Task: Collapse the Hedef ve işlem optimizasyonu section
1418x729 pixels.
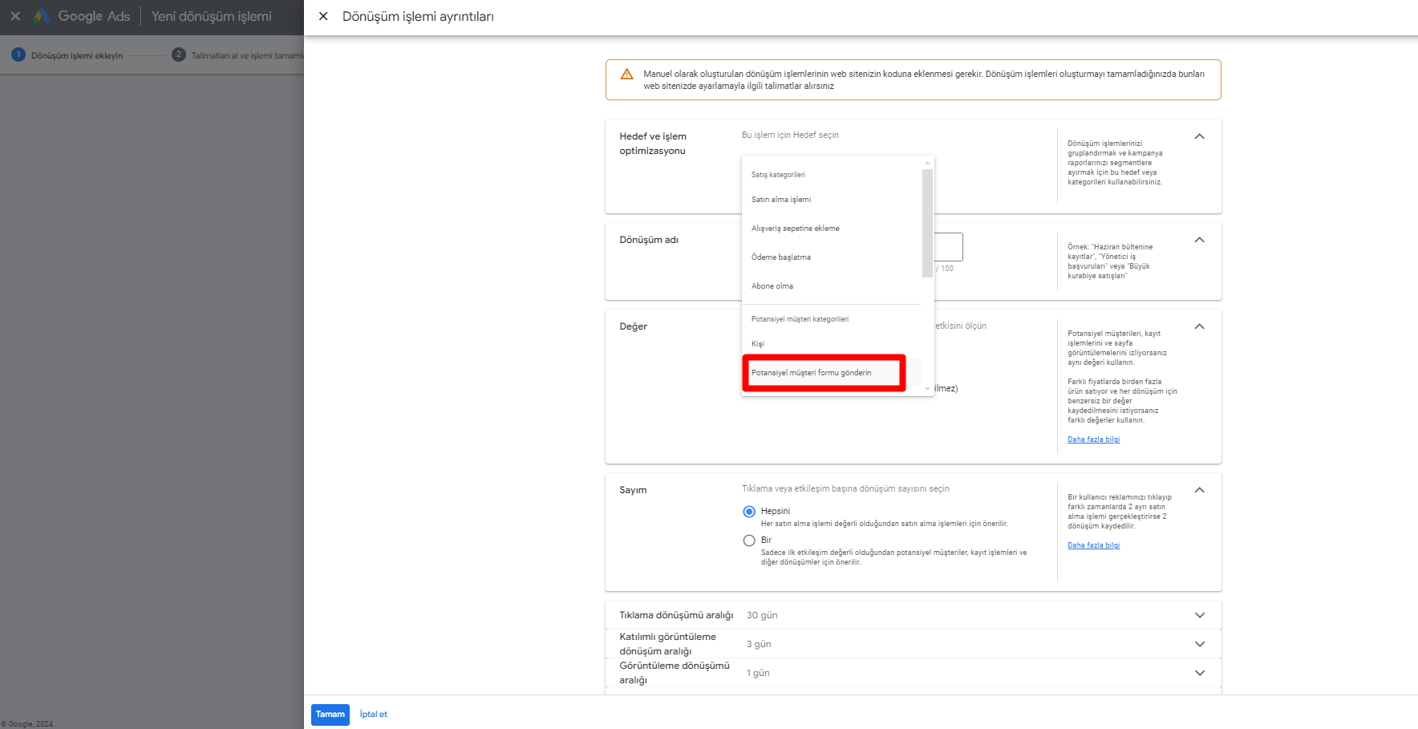Action: 1199,136
